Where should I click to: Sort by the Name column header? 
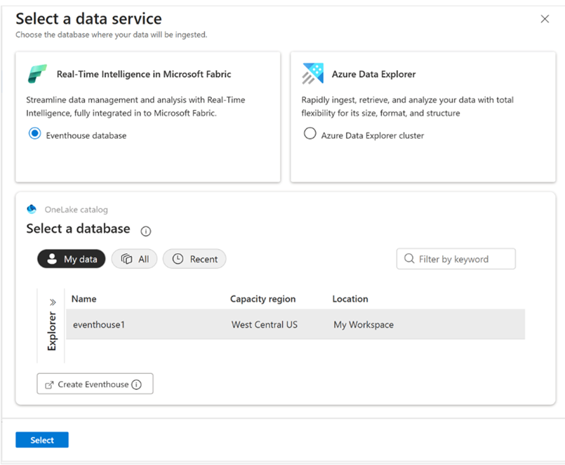pyautogui.click(x=84, y=299)
